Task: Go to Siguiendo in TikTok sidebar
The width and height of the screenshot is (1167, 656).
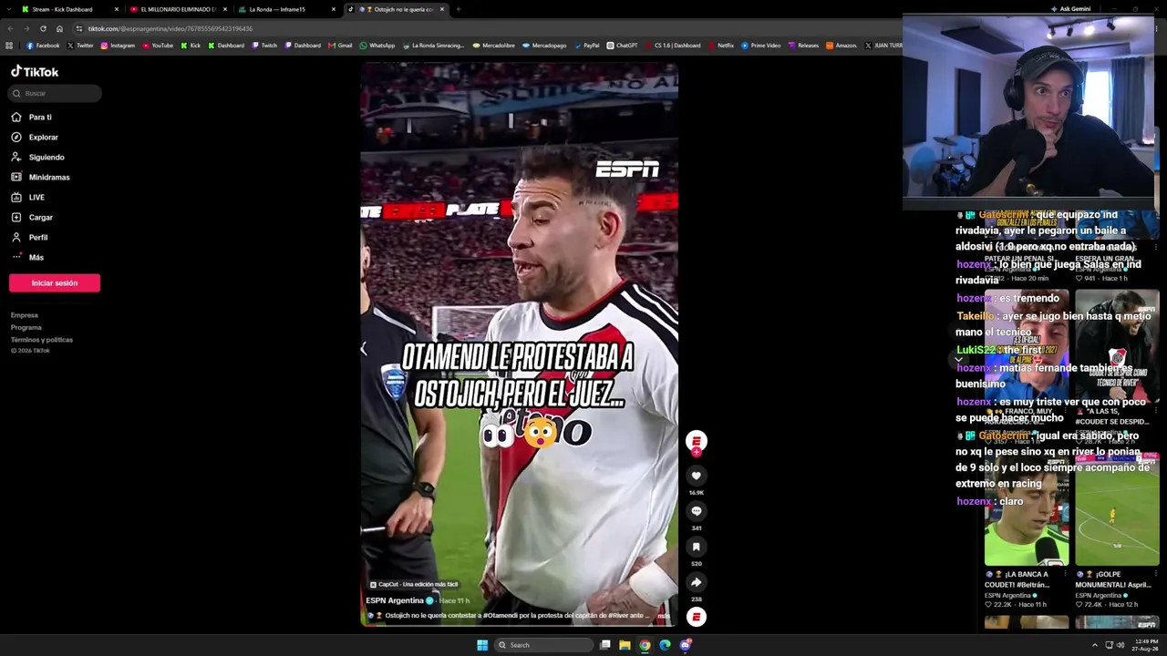Action: point(37,157)
